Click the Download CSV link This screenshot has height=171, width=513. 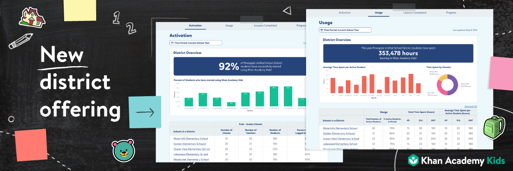[471, 106]
